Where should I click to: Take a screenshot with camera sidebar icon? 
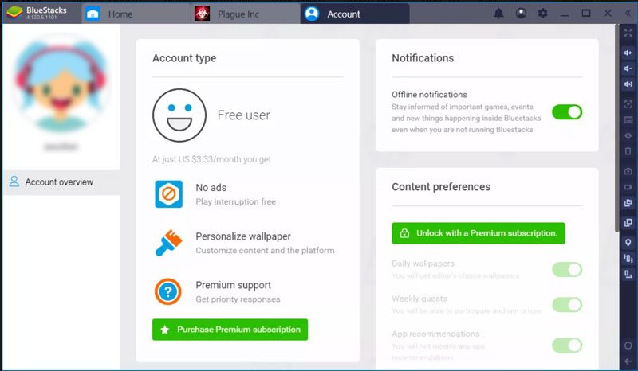(628, 170)
